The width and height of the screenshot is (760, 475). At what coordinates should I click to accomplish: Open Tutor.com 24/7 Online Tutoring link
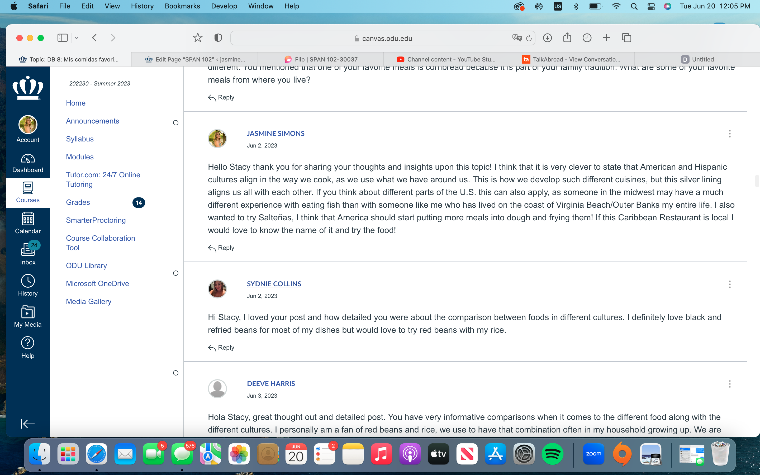[103, 179]
